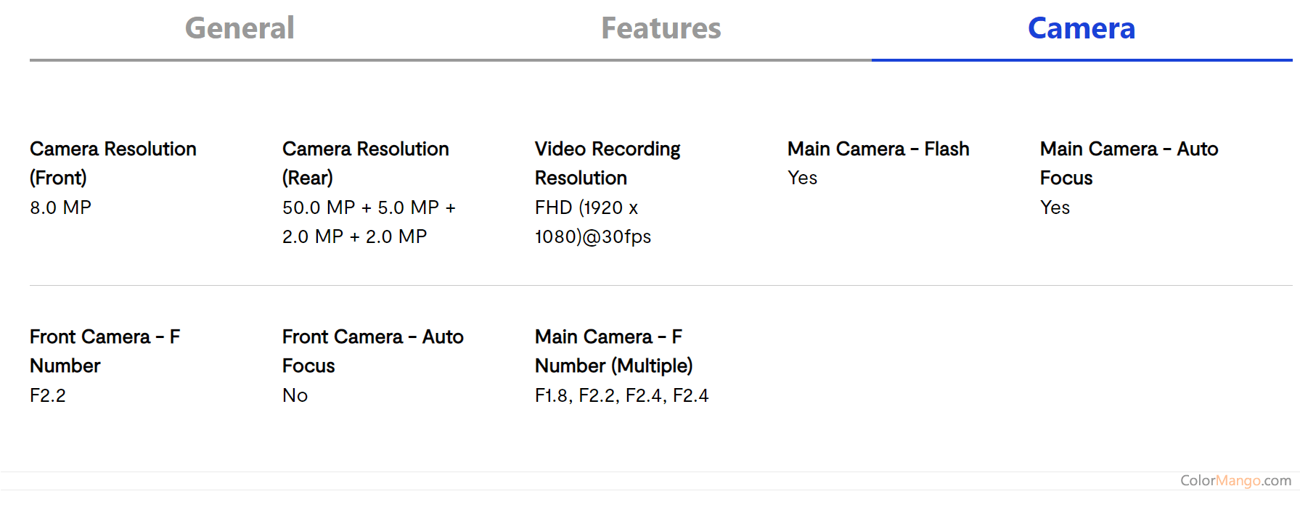Click the Video Recording Resolution label

click(x=607, y=163)
